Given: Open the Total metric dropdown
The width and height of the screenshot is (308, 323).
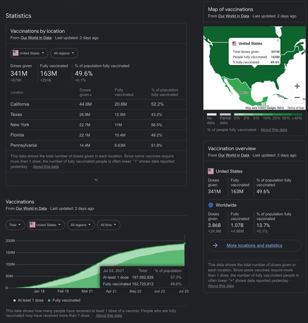Looking at the screenshot, I should (15, 225).
